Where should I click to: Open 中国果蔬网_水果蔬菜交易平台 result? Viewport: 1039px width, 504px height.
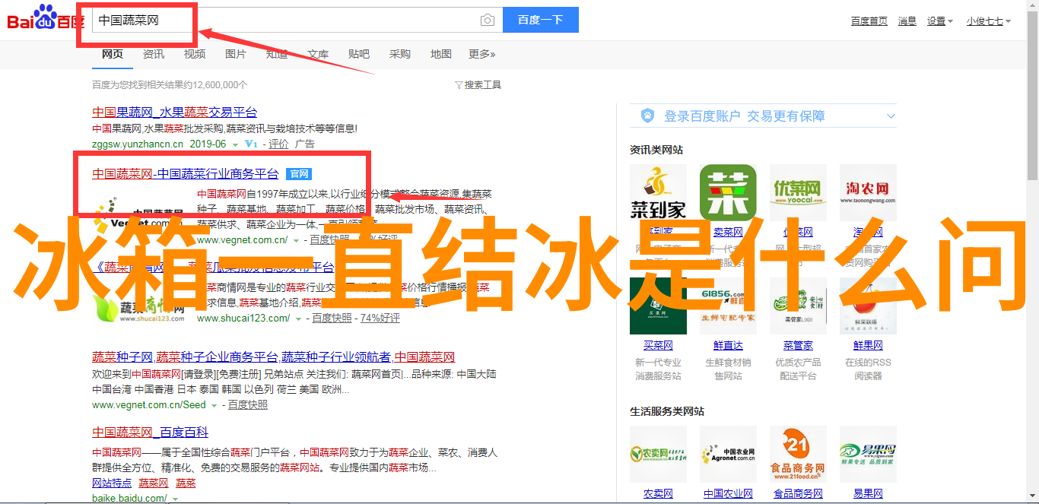[175, 112]
